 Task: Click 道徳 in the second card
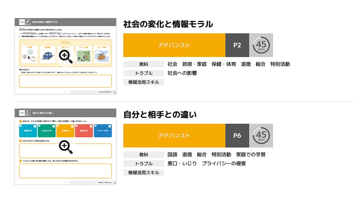tap(187, 154)
